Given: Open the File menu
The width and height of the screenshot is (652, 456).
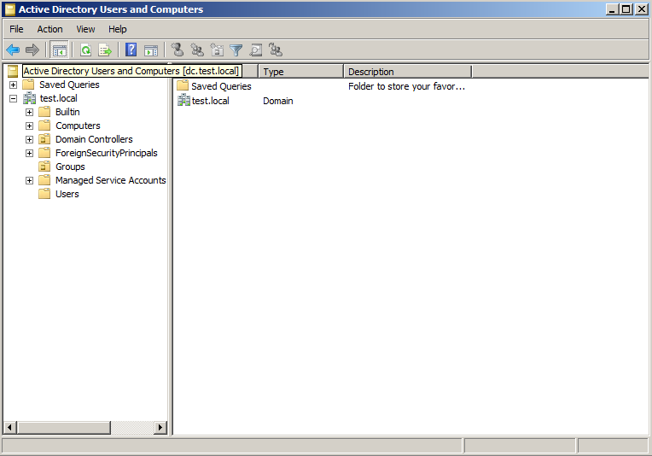Looking at the screenshot, I should 16,29.
